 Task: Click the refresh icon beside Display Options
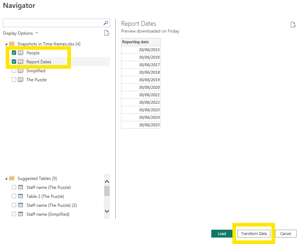pos(106,33)
